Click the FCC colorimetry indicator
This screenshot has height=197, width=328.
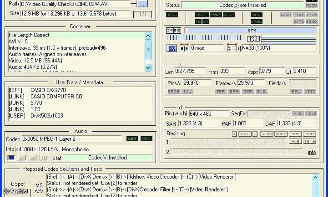coord(298,15)
